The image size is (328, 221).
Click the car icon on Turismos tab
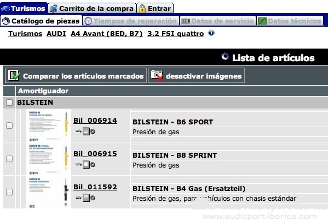point(5,8)
